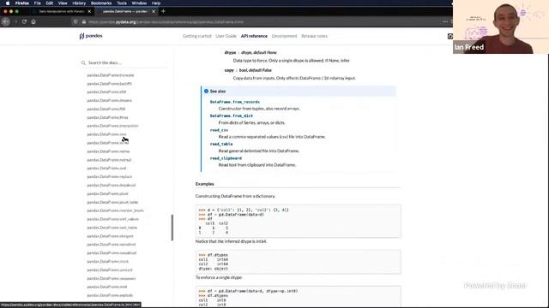Open pandas.DataFrame.reorder_levels in sidebar
549x308 pixels.
tap(115, 210)
